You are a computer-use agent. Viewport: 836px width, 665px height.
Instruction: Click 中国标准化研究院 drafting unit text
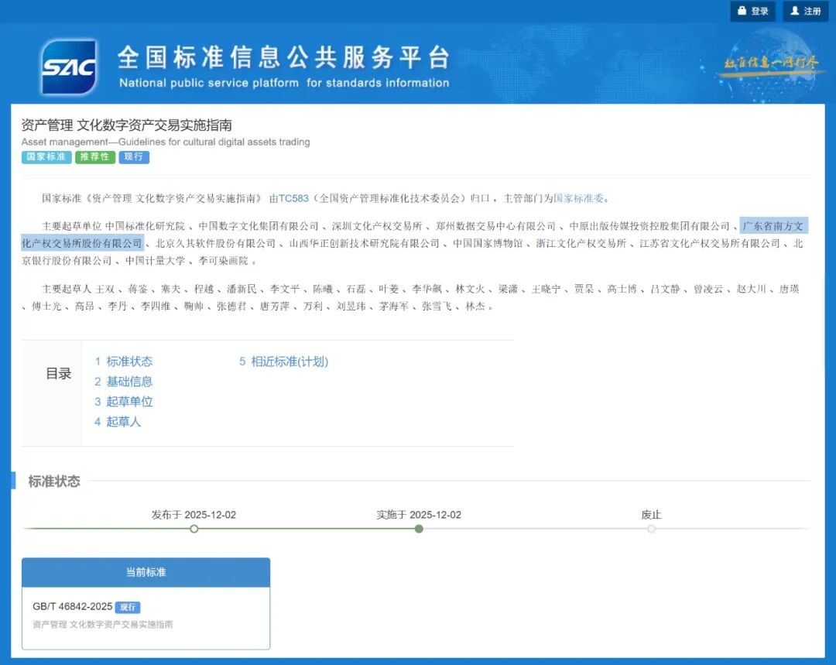[145, 226]
